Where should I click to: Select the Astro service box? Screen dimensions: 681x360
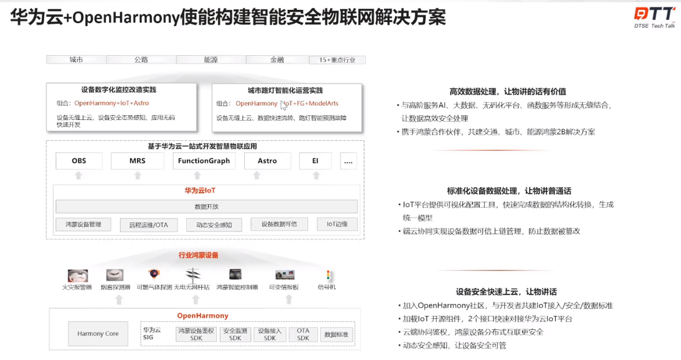click(x=267, y=161)
